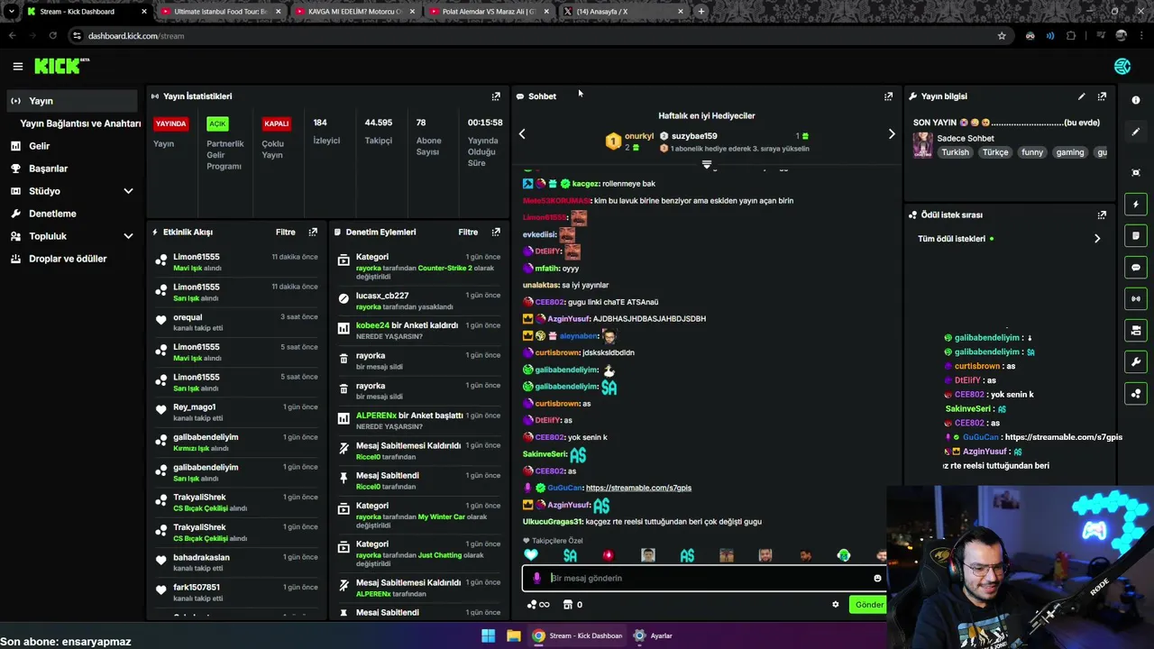
Task: Click the microphone icon in message box
Action: click(x=536, y=579)
